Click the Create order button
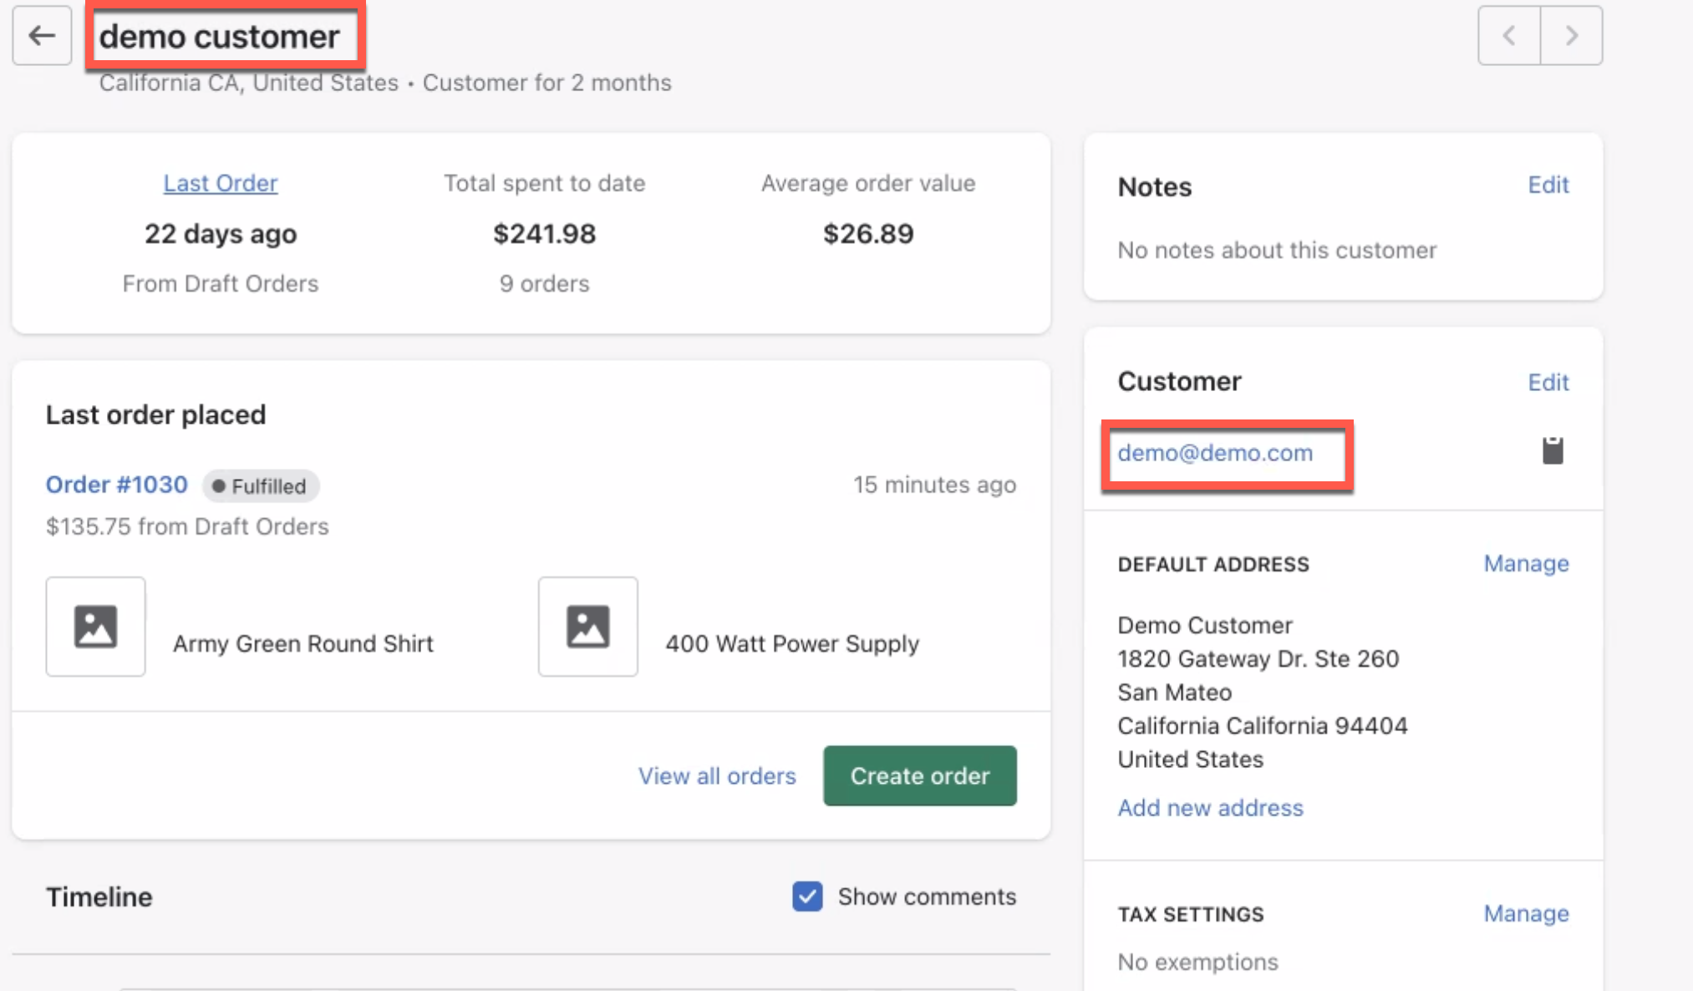Image resolution: width=1693 pixels, height=991 pixels. pos(920,776)
